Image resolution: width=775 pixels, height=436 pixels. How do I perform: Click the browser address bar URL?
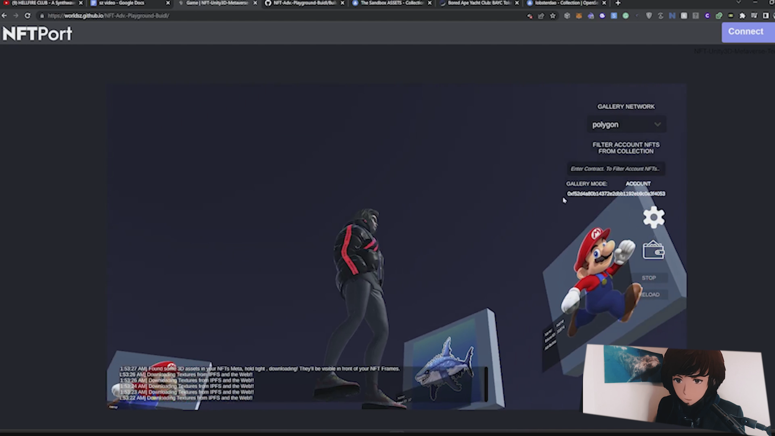click(108, 16)
